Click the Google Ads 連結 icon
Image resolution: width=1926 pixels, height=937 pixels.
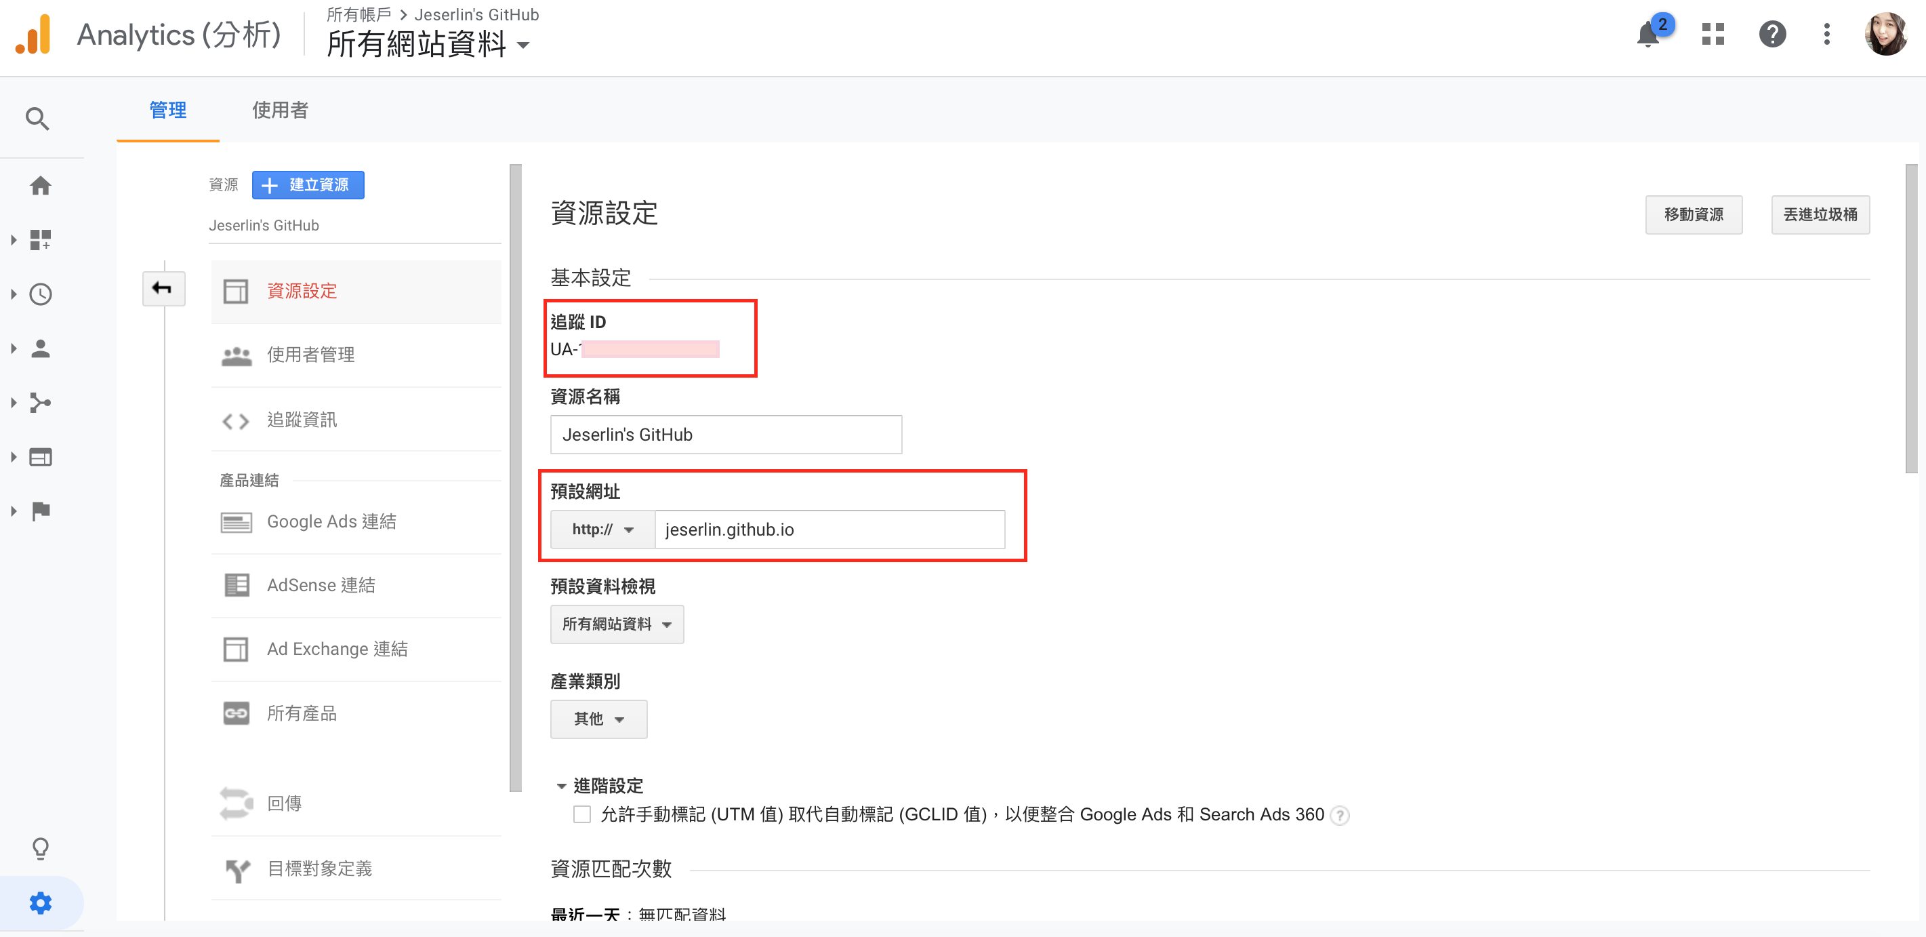[237, 522]
